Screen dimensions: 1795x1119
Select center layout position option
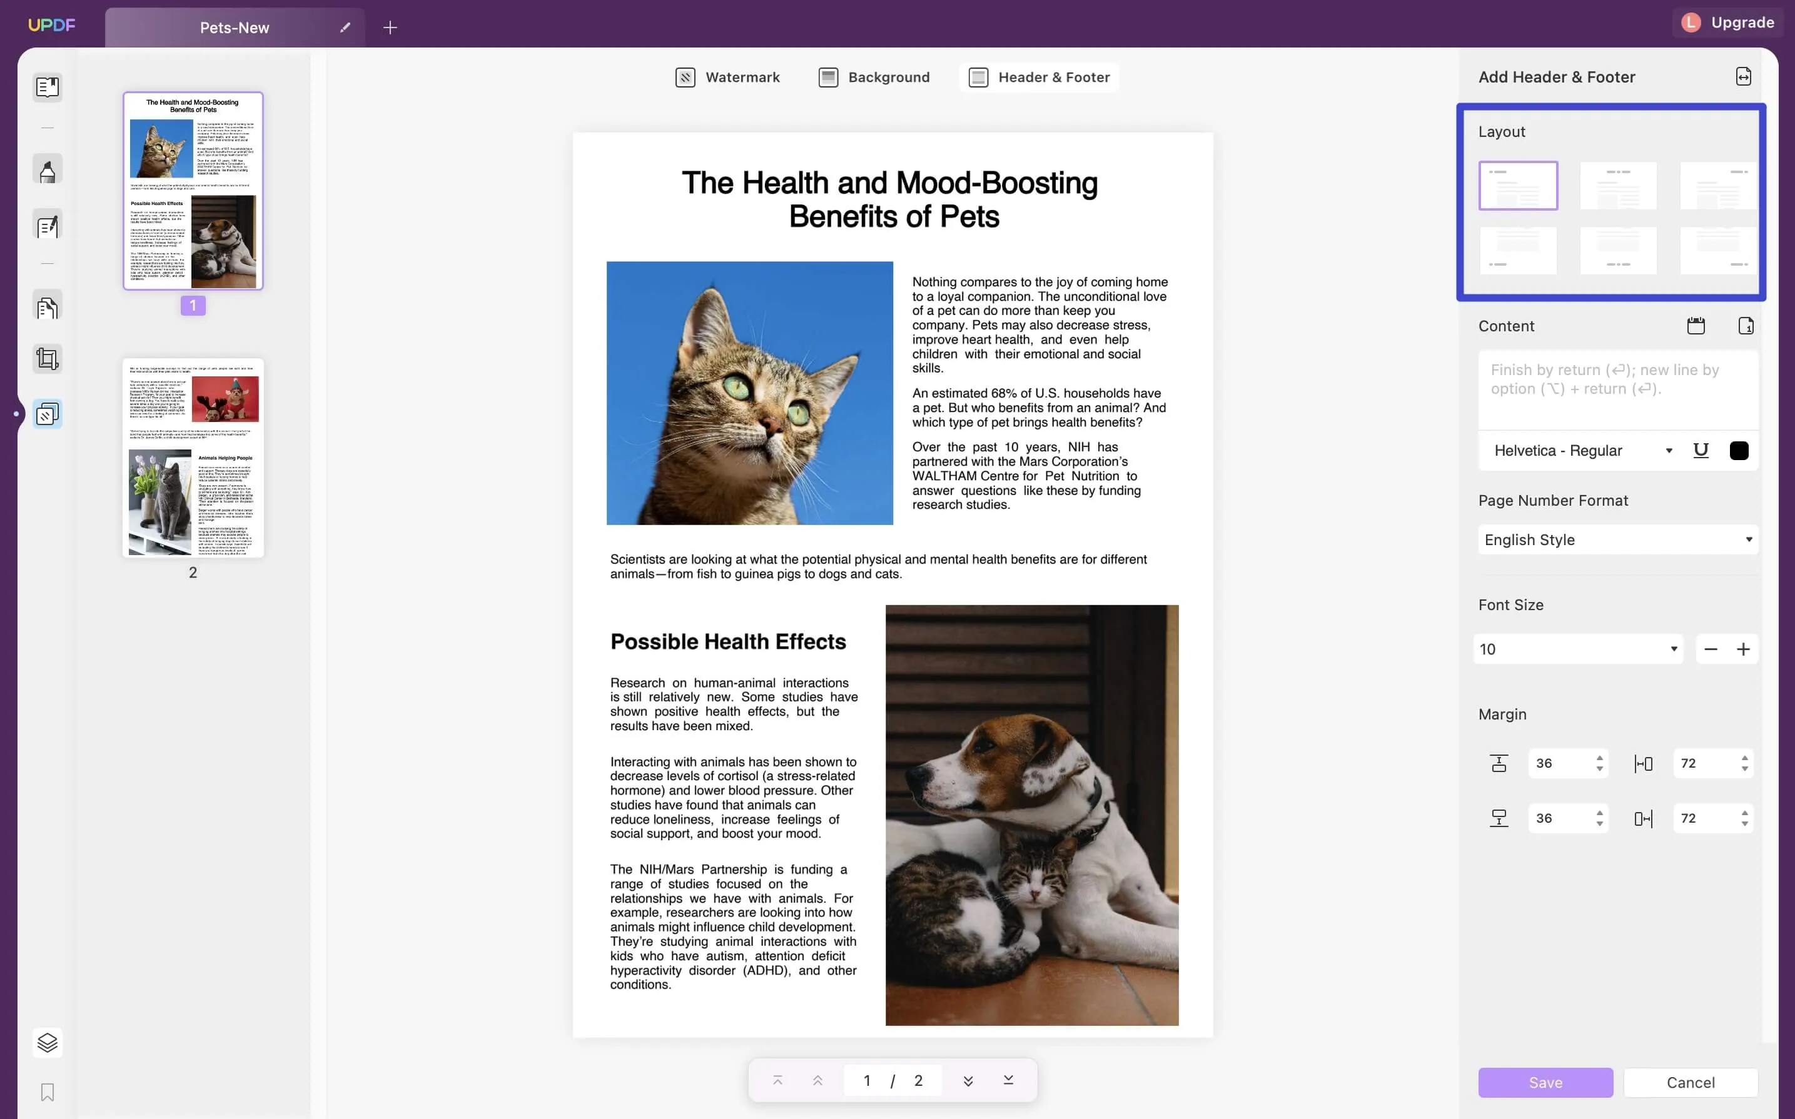click(1617, 186)
